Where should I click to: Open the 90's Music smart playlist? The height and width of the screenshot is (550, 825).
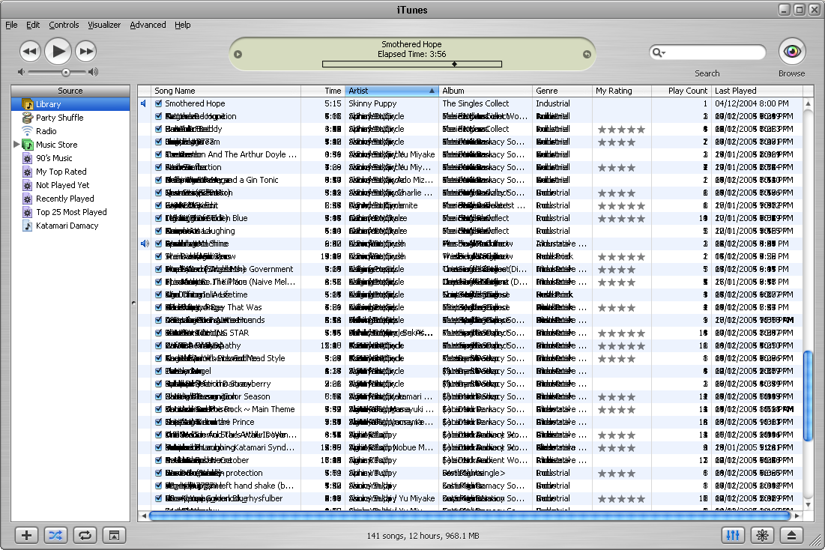[x=54, y=158]
